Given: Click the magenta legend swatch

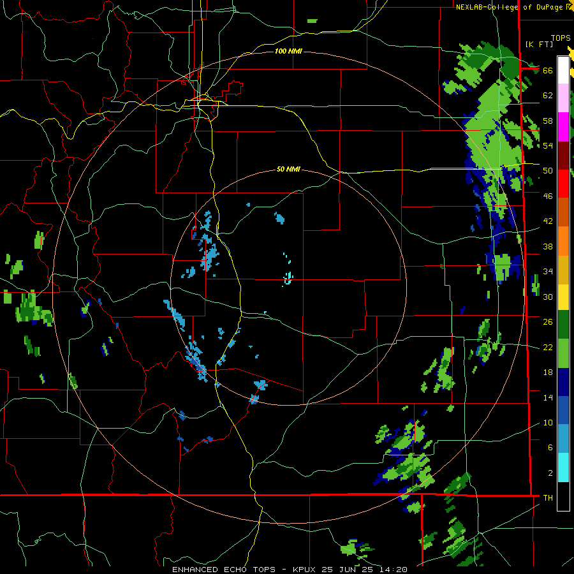Looking at the screenshot, I should click(x=563, y=126).
